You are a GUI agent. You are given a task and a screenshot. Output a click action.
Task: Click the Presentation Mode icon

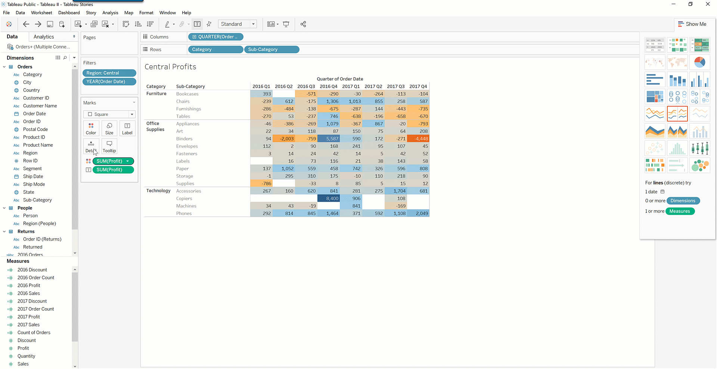286,24
